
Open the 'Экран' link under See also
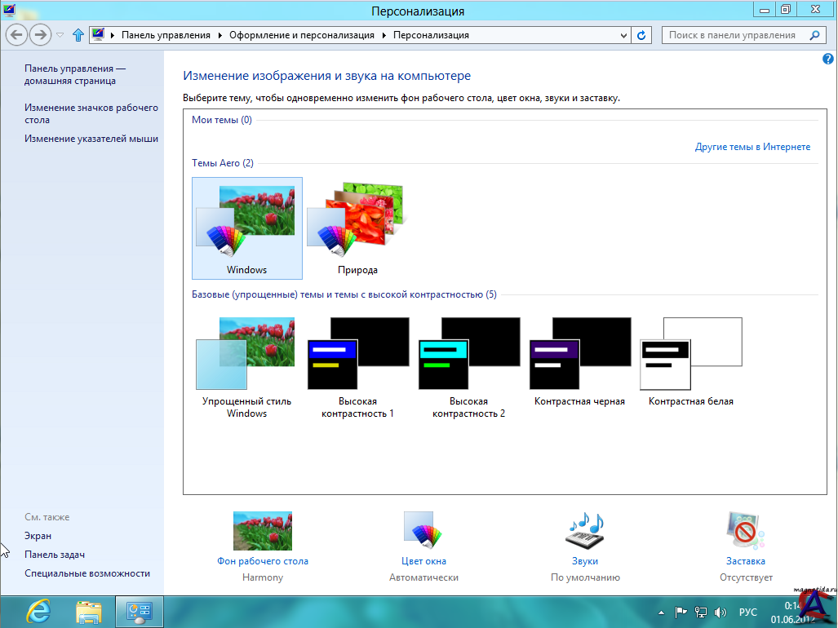point(38,536)
